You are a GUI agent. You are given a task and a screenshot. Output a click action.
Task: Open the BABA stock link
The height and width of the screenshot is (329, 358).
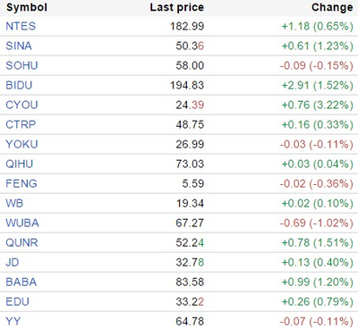[x=21, y=282]
